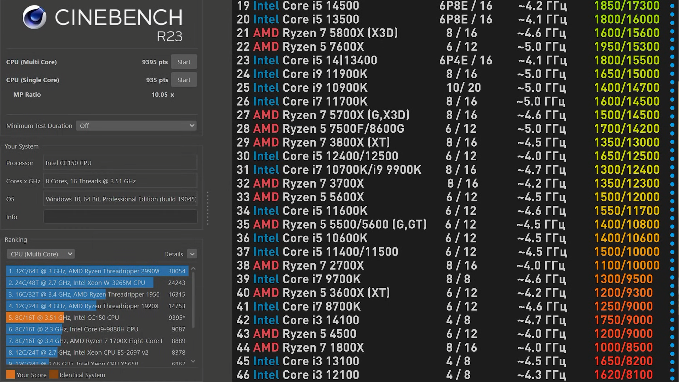Click the 10/ 20 core count

464,88
